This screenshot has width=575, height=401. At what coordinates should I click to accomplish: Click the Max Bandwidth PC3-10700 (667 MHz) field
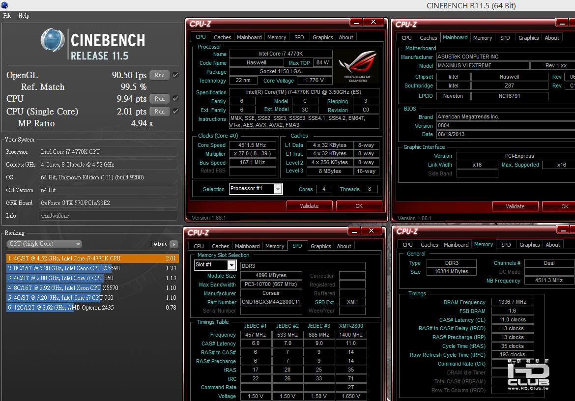(x=271, y=285)
